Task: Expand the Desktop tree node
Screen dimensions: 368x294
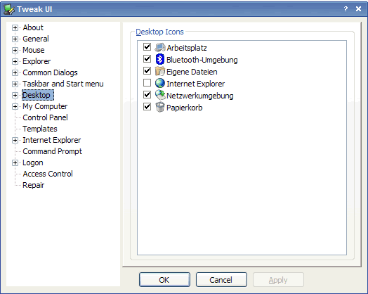Action: [x=15, y=95]
